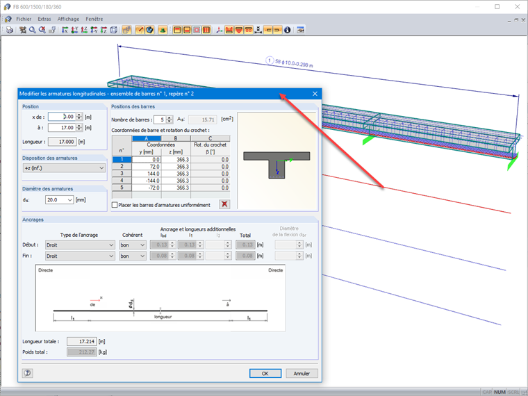Open the info icon in toolbar
Screen dimensions: 528x396
tap(287, 30)
